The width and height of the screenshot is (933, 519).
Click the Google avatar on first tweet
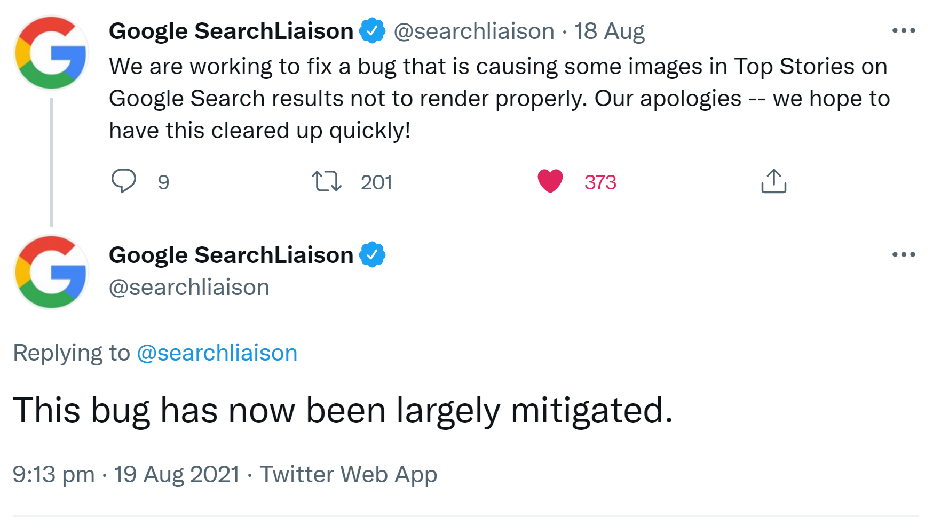51,53
